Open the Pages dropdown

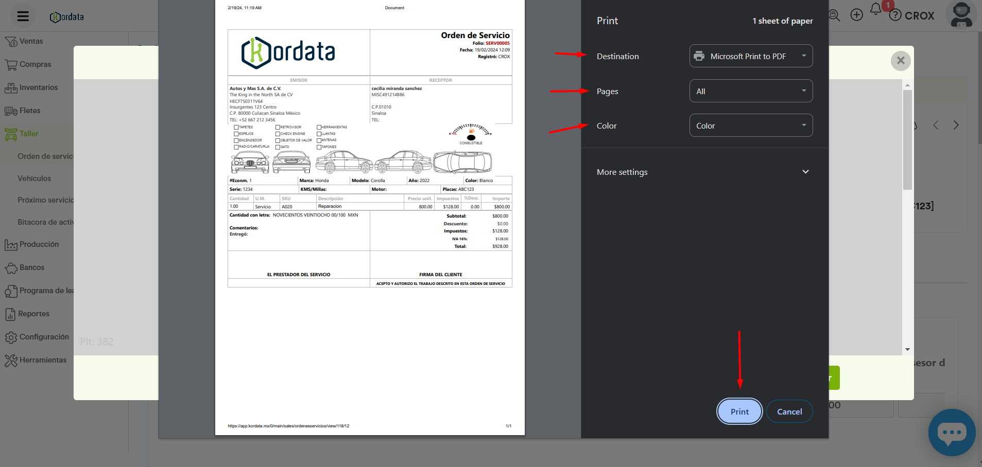[750, 91]
